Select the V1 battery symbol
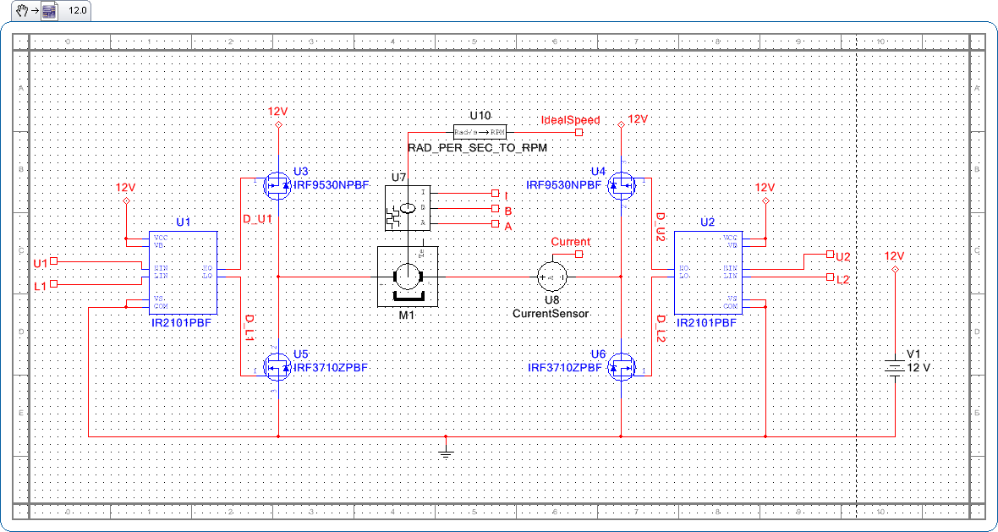 click(x=894, y=368)
